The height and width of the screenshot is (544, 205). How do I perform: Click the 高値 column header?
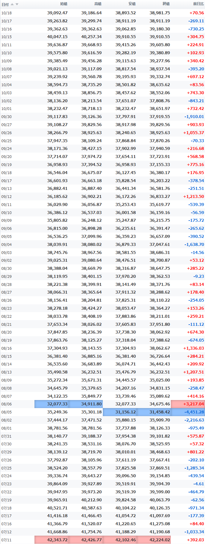pyautogui.click(x=98, y=4)
